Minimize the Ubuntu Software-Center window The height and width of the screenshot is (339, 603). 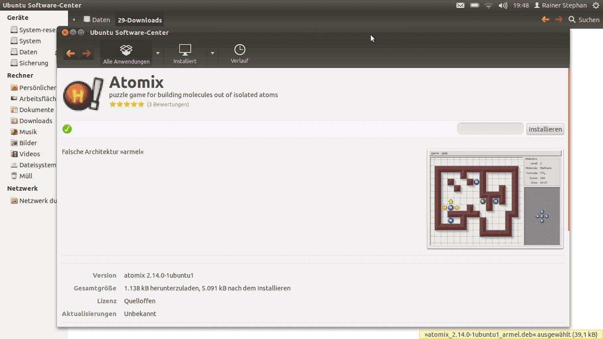click(x=73, y=33)
